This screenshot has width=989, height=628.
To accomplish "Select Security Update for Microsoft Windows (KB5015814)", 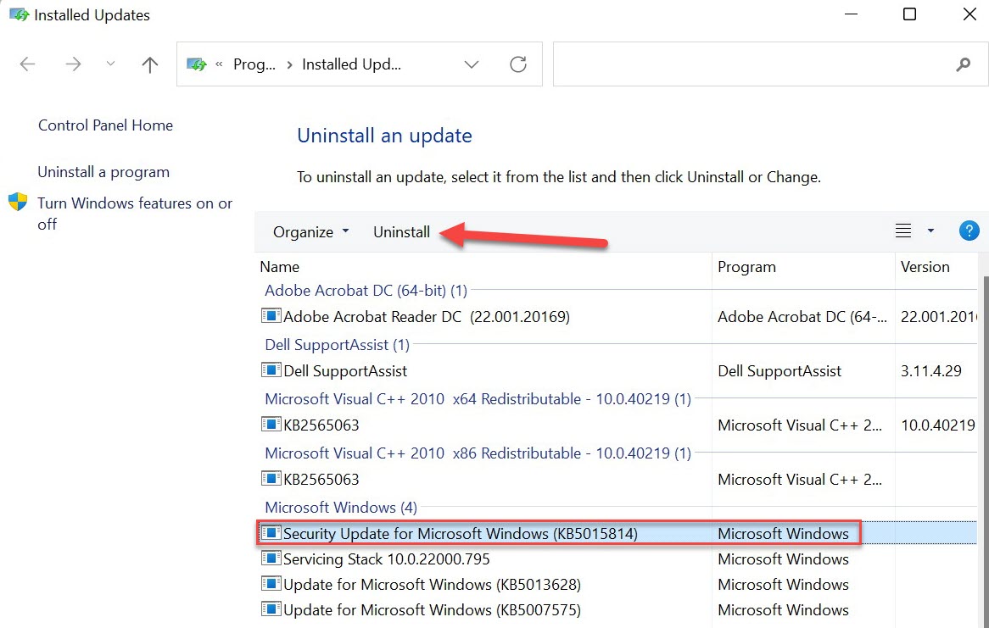I will pos(618,533).
